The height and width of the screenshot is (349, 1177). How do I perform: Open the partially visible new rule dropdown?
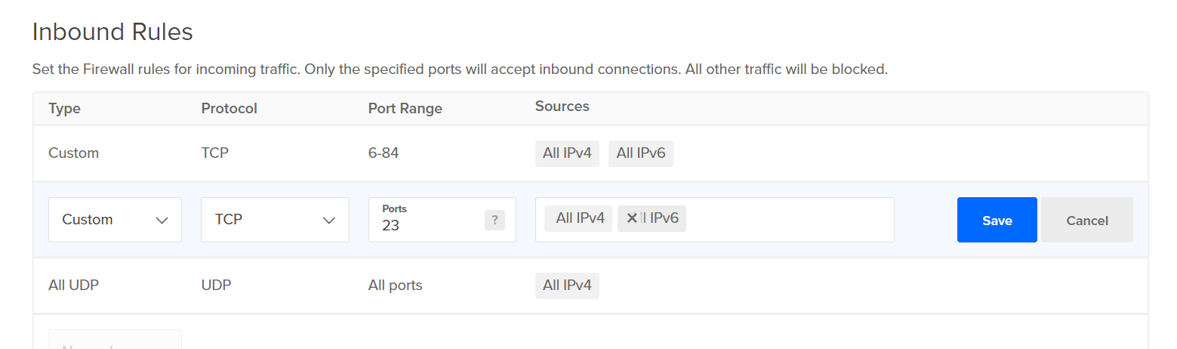[115, 341]
